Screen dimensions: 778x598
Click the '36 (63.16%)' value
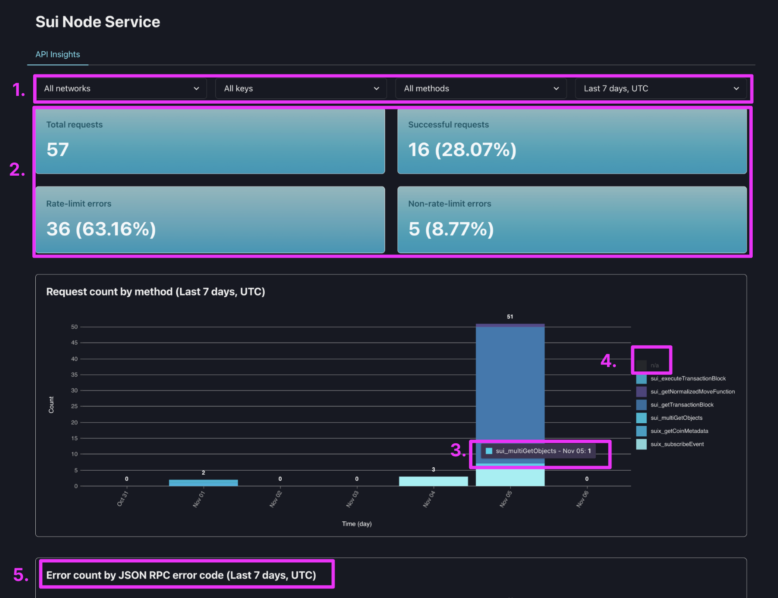(101, 229)
